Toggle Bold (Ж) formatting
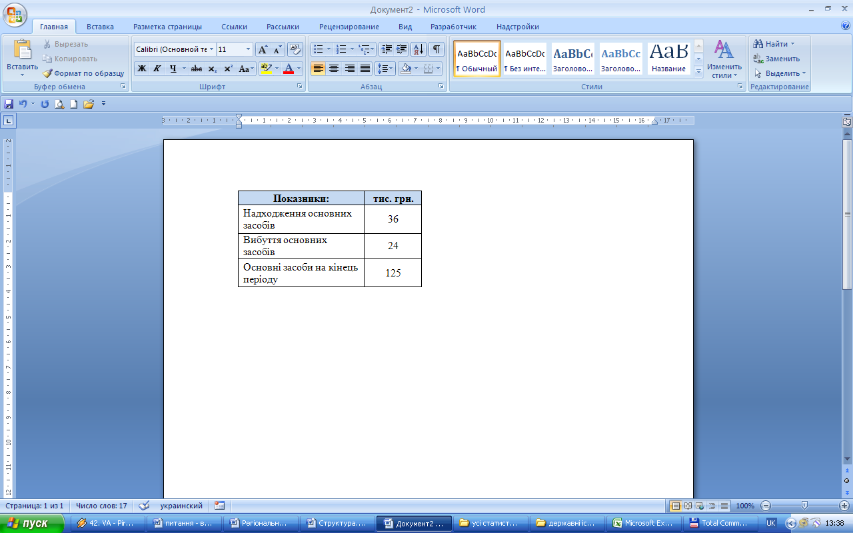This screenshot has height=533, width=853. coord(141,69)
